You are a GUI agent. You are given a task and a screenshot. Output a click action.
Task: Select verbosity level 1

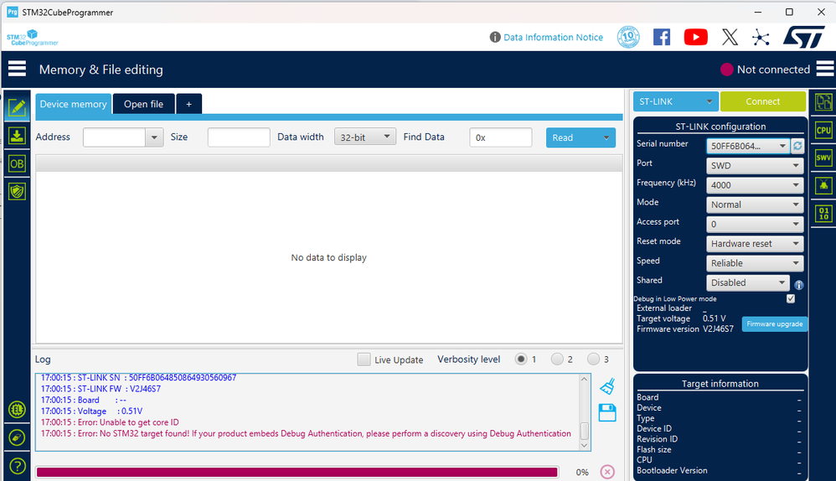coord(521,359)
